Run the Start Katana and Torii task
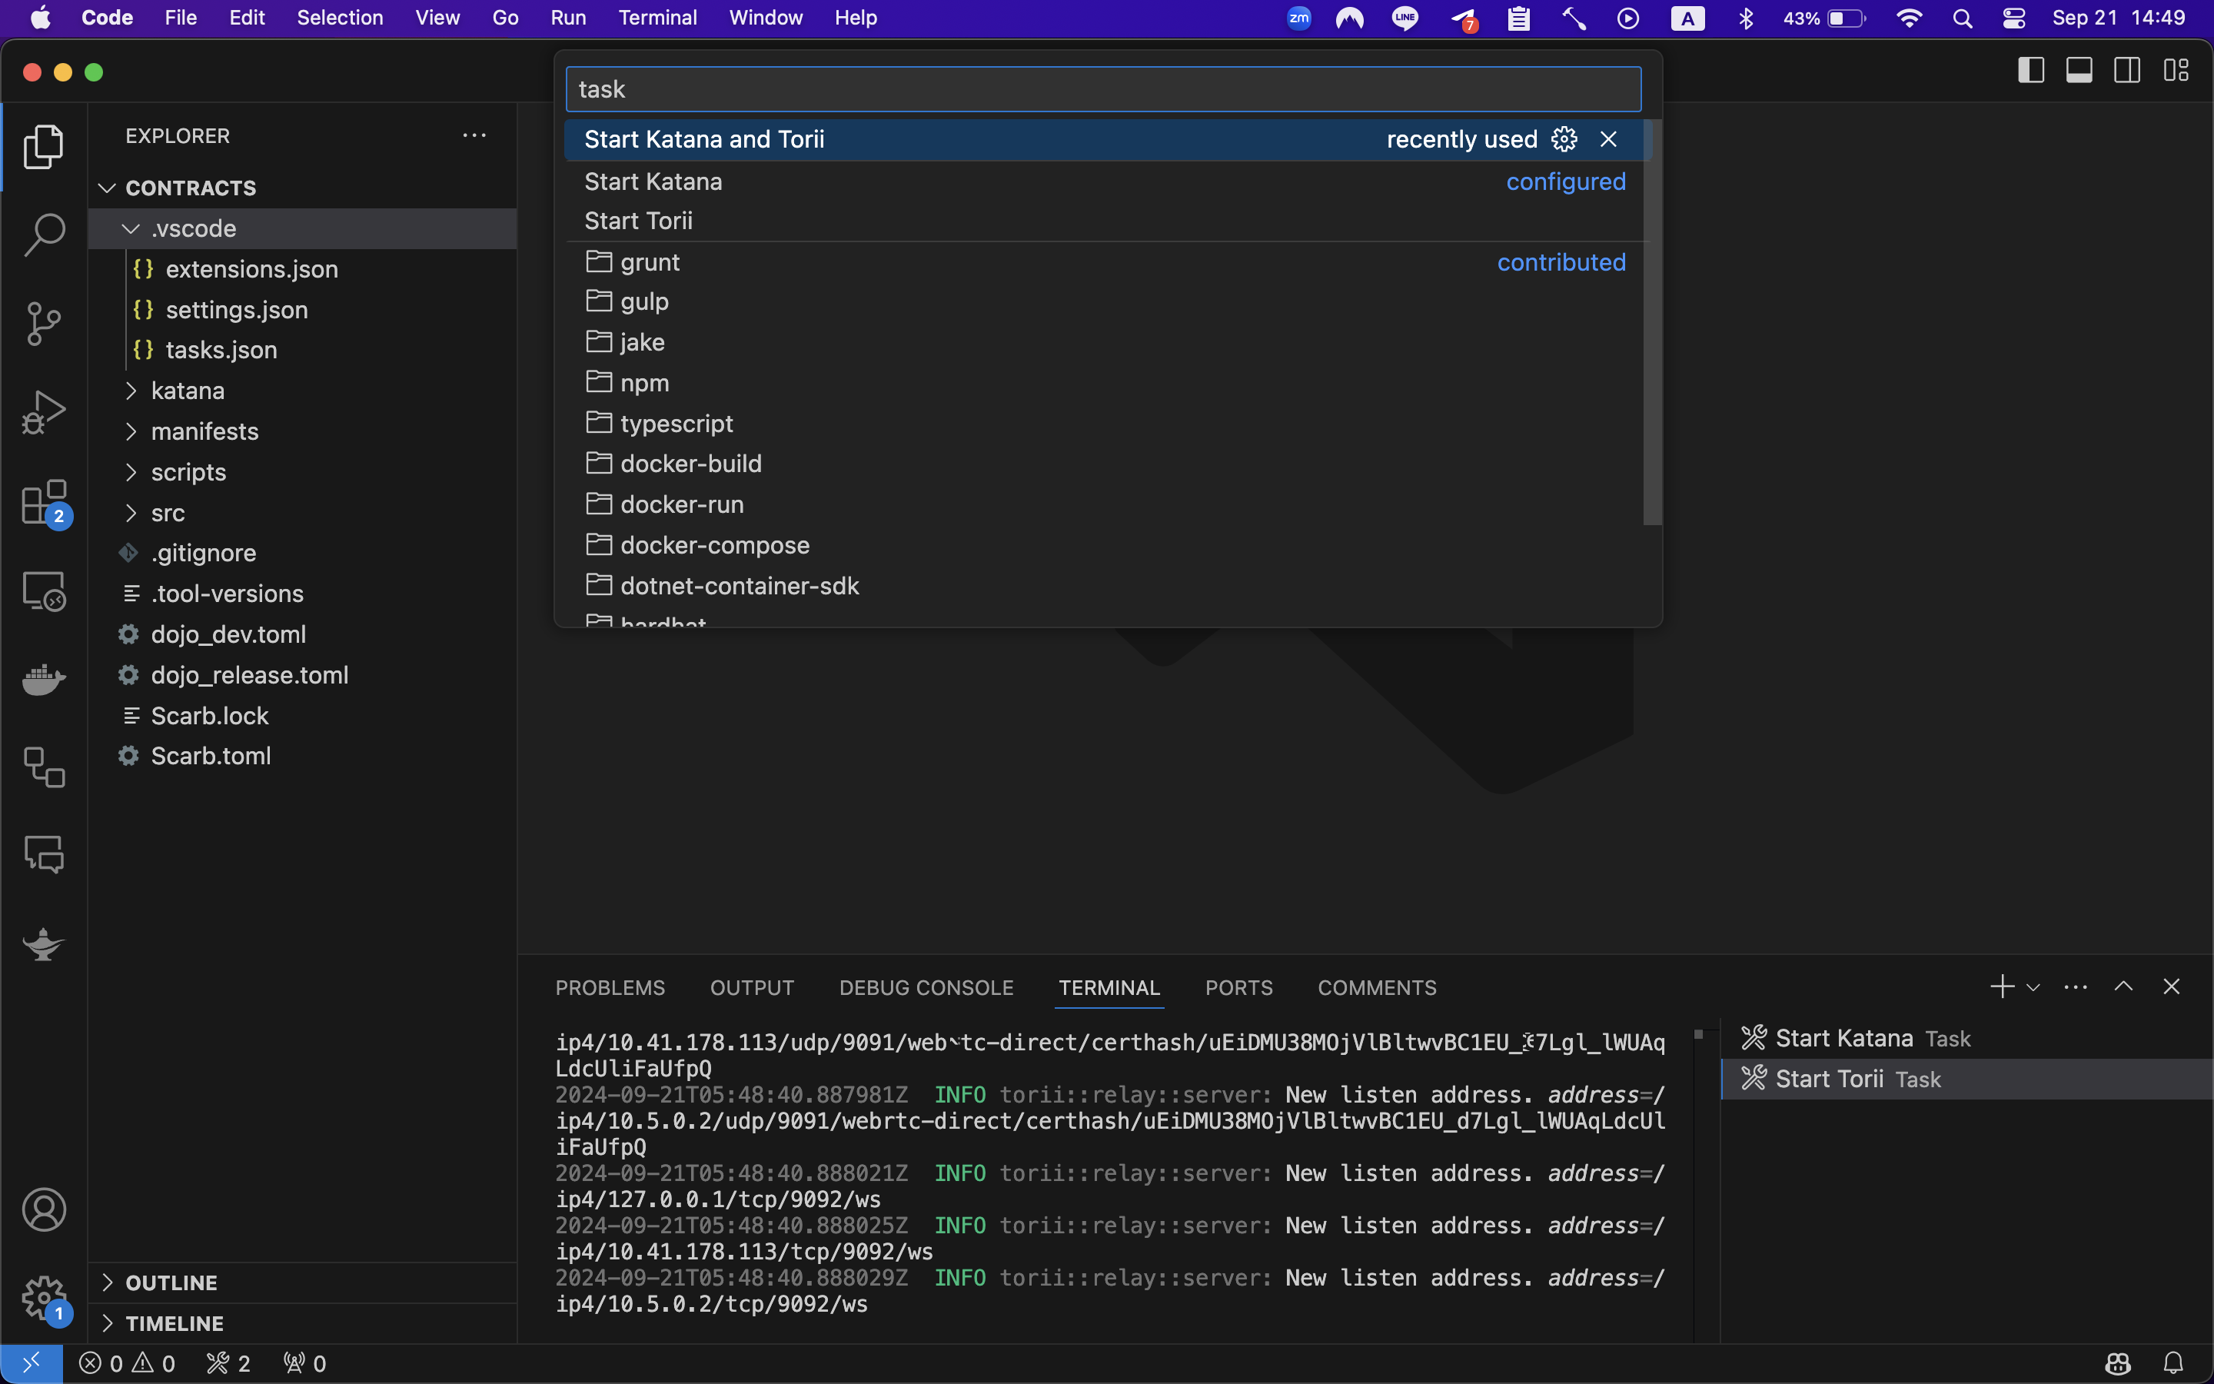 coord(1103,139)
